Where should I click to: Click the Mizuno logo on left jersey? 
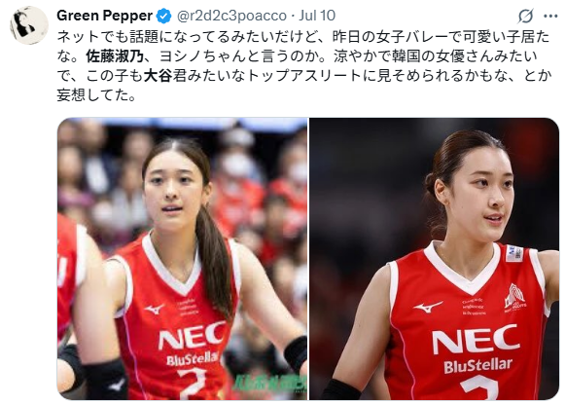click(x=155, y=309)
